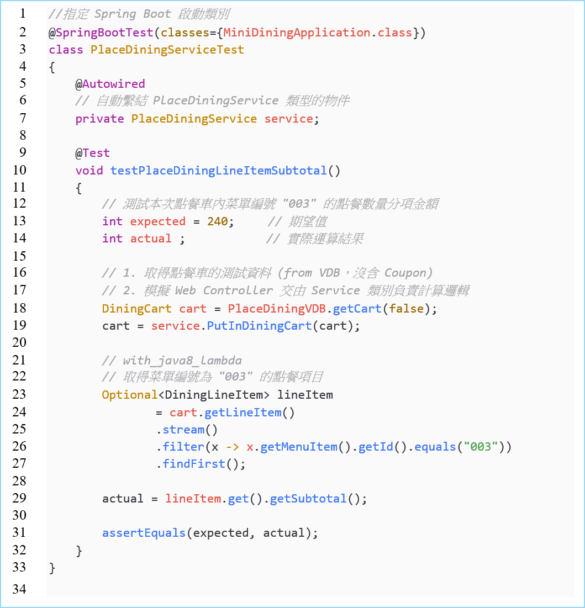Click the assertEquals call on line 31
Screen dimensions: 585x608
click(x=144, y=533)
